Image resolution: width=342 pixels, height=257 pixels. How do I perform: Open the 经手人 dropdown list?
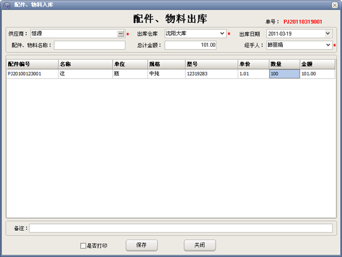(x=328, y=45)
